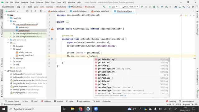The height and width of the screenshot is (112, 199).
Task: Click Collapse All icon in Project panel
Action: click(35, 11)
